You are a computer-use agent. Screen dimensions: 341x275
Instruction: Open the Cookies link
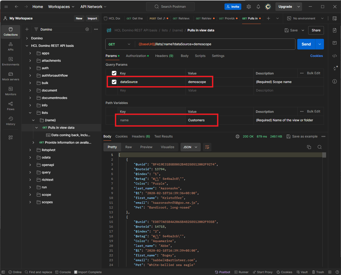click(316, 56)
